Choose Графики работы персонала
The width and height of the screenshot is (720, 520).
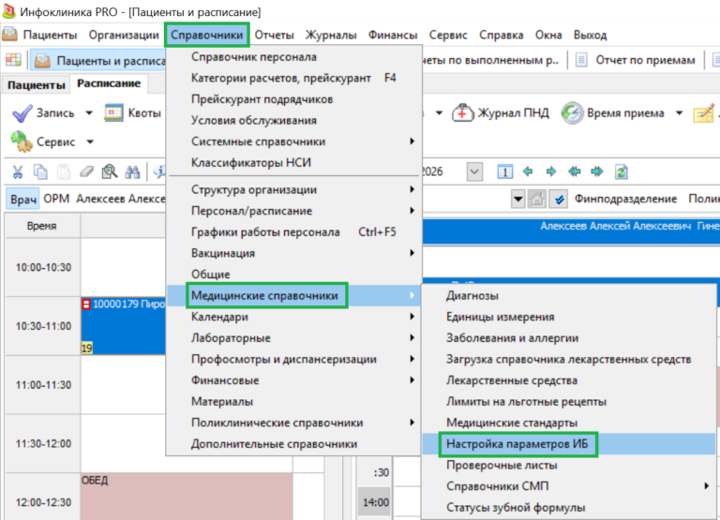(293, 231)
